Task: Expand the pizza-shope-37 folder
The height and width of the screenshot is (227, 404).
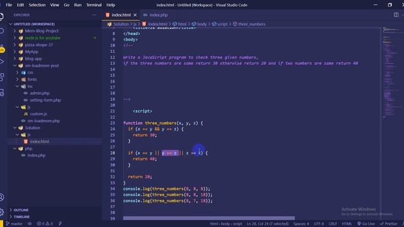Action: coord(55,45)
